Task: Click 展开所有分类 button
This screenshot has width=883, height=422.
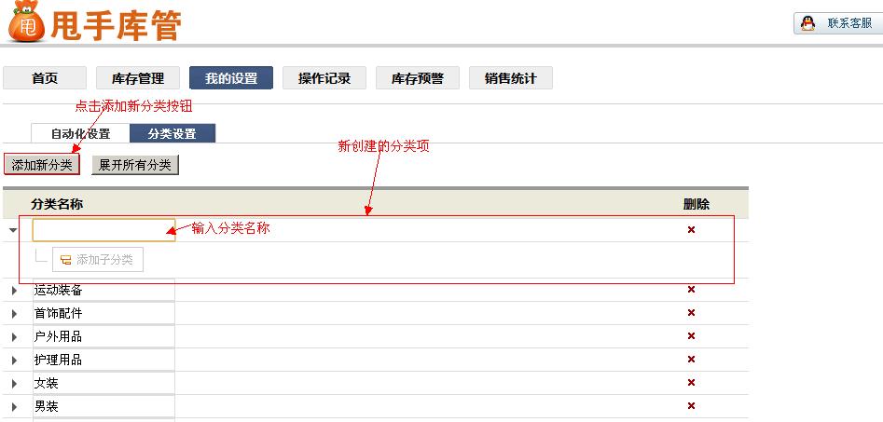Action: 135,165
